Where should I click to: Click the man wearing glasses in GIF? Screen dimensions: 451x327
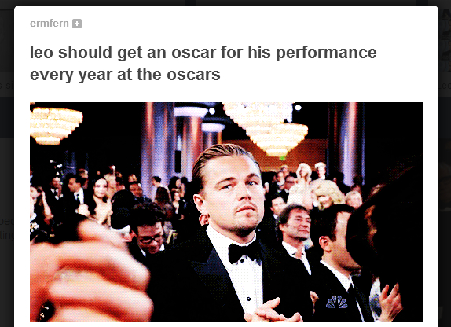[x=149, y=230]
